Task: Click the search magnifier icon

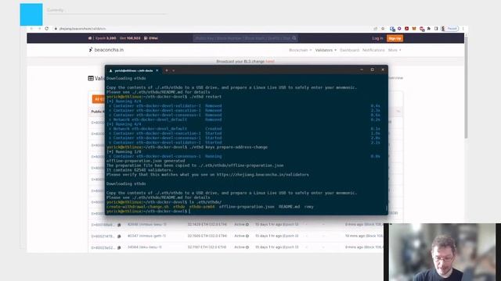Action: coord(294,38)
